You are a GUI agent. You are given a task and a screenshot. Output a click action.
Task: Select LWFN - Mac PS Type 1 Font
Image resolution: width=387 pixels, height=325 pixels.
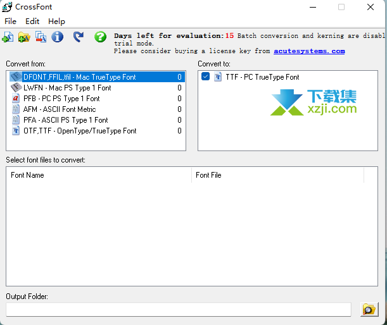click(97, 88)
